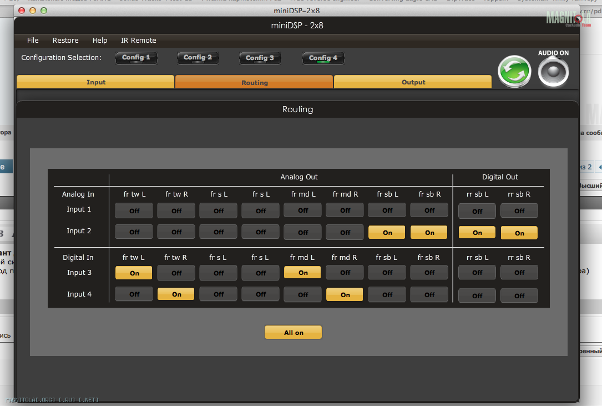Screen dimensions: 602x406
Task: Toggle the AUDIO ON speaker icon
Action: click(x=553, y=72)
